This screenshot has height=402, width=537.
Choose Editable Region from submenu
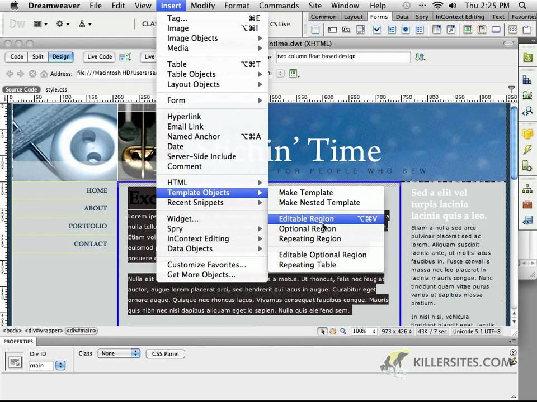(x=326, y=219)
